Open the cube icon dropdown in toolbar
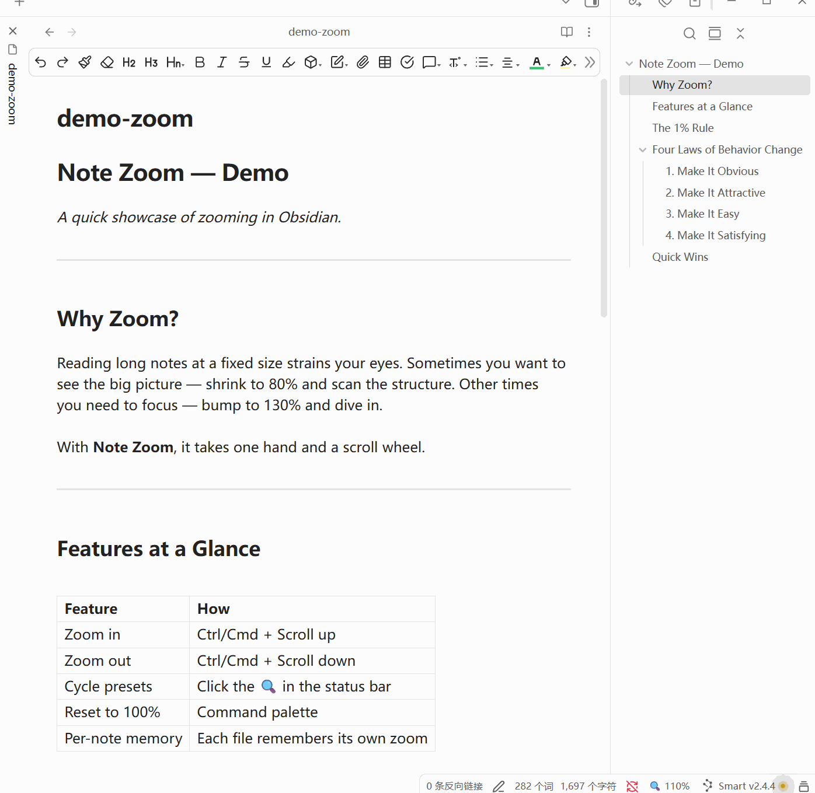 pyautogui.click(x=313, y=62)
